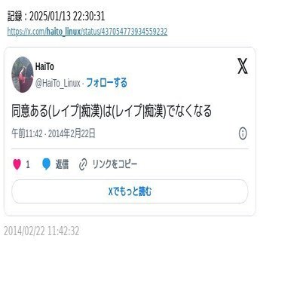
Task: Click the tweet text 同意ある(レイプ|痴漢)
Action: (x=57, y=111)
